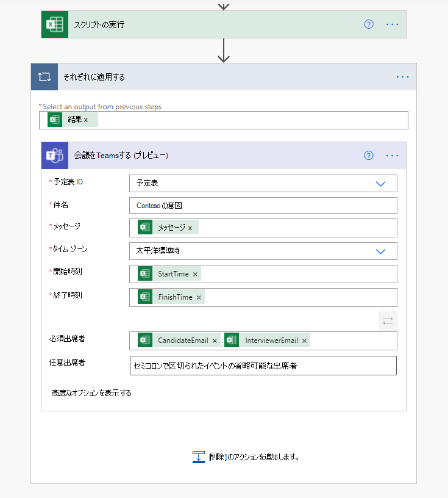The image size is (448, 498).
Task: Toggle array input mode for 必須出席者
Action: (x=388, y=320)
